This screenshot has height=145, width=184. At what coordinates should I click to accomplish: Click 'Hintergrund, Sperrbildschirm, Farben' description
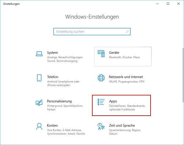click(65, 108)
